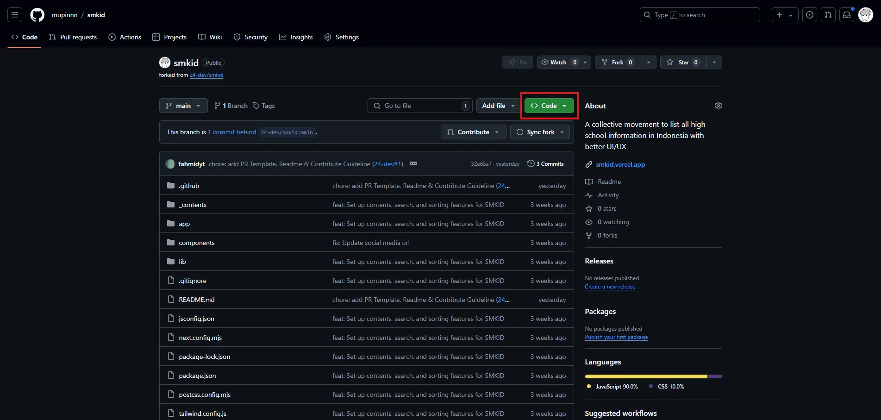Click the link icon beside smkid.vercel.app
Screen dimensions: 881x420
[x=589, y=164]
